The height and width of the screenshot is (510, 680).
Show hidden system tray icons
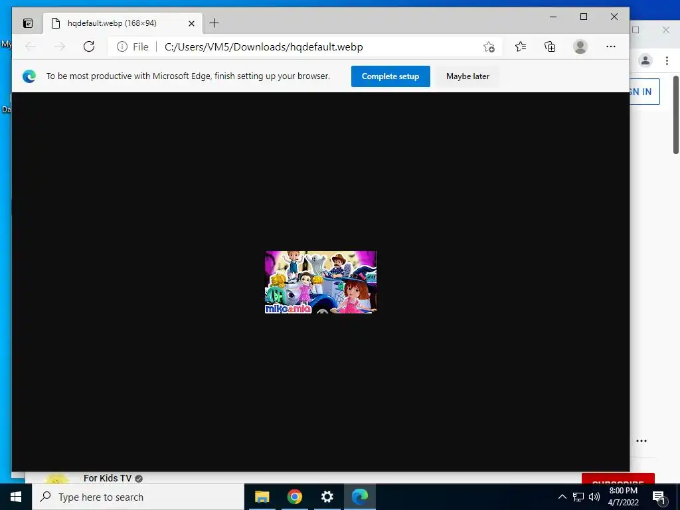pyautogui.click(x=562, y=497)
